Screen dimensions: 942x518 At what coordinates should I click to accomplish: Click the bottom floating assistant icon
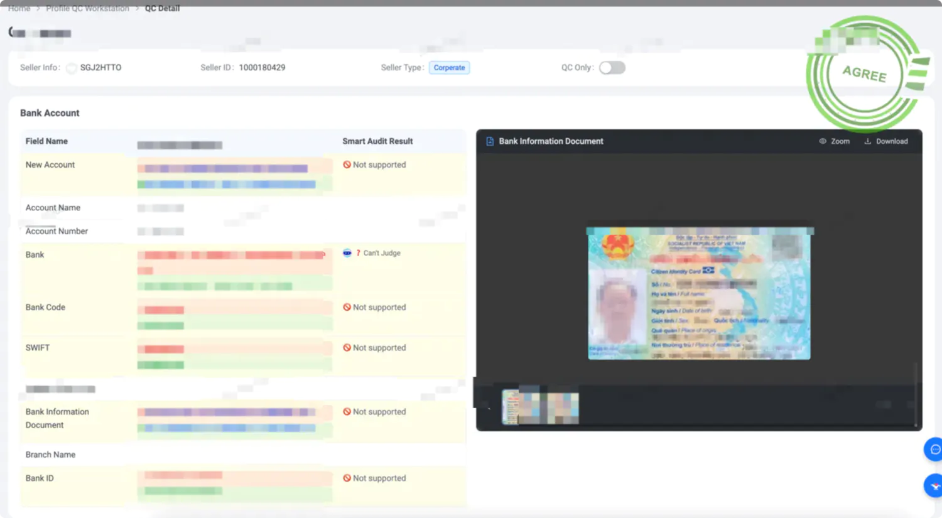pyautogui.click(x=934, y=486)
